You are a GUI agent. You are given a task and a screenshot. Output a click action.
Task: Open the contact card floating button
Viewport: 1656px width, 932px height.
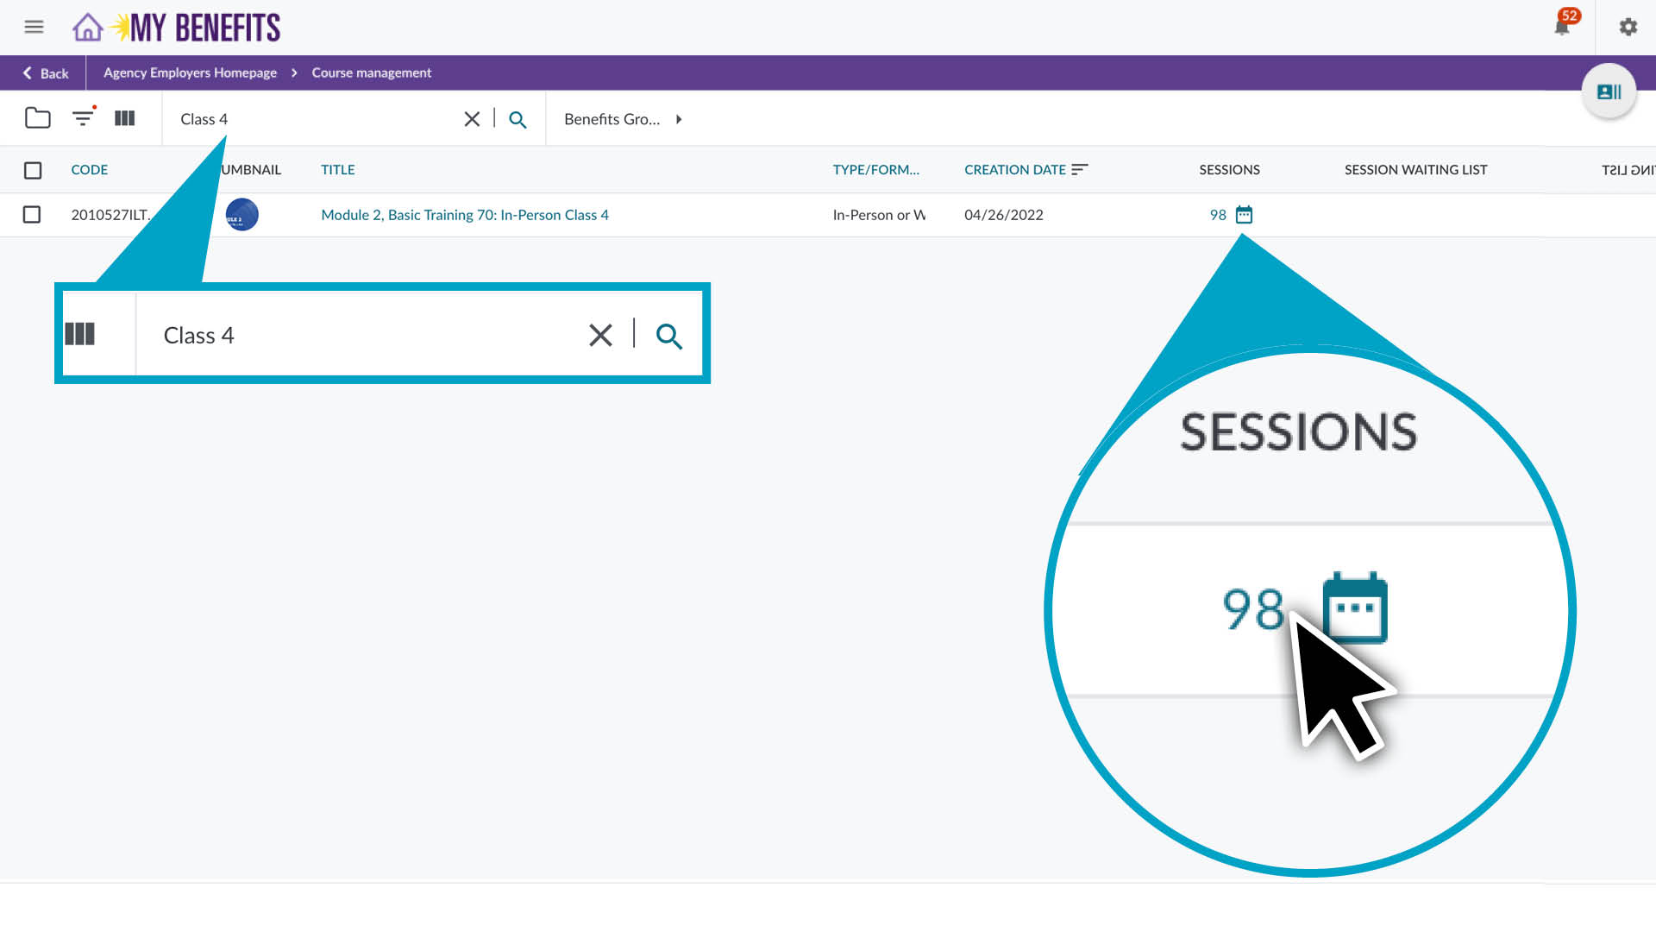(1609, 91)
